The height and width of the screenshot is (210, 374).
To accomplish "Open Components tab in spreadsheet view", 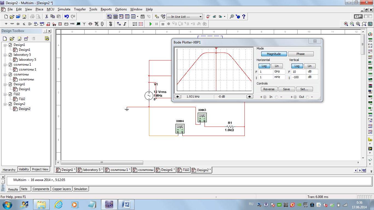I will 41,189.
